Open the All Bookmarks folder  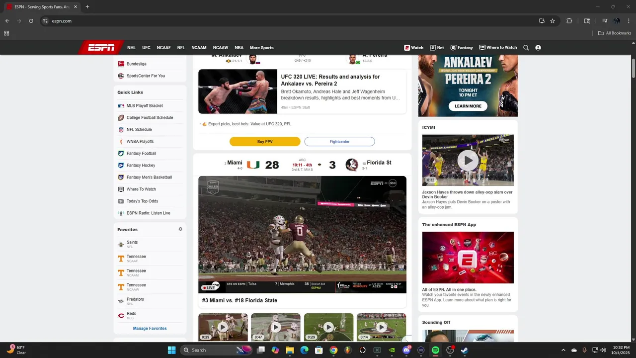615,33
